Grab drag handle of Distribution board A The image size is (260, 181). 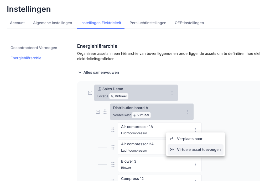[x=105, y=112]
